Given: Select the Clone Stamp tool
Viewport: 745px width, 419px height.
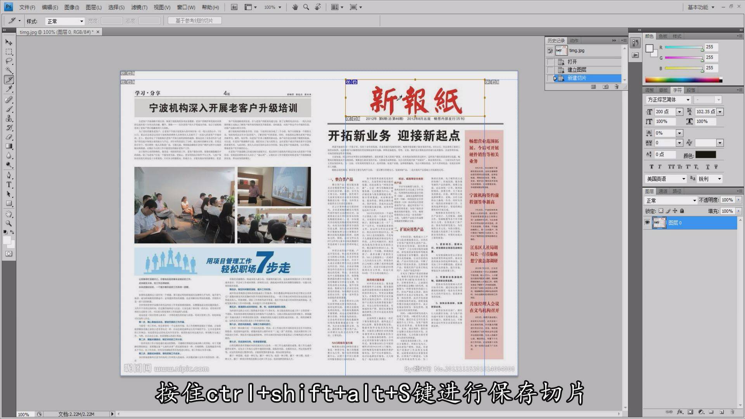Looking at the screenshot, I should click(9, 118).
